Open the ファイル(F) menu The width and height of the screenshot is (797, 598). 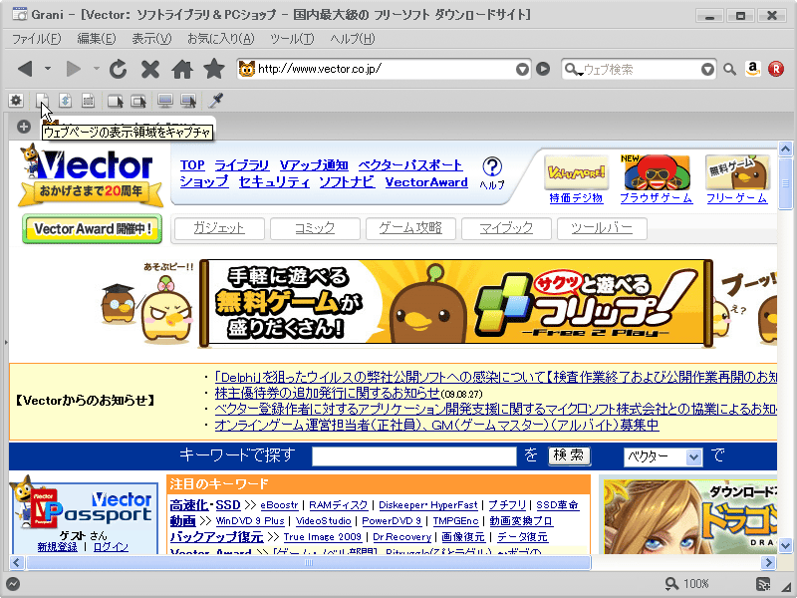click(x=36, y=39)
